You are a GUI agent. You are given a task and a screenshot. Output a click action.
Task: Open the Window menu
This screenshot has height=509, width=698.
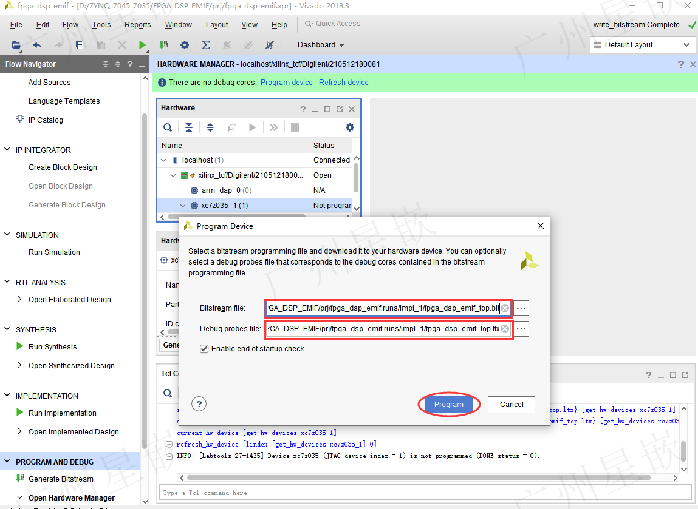tap(179, 25)
